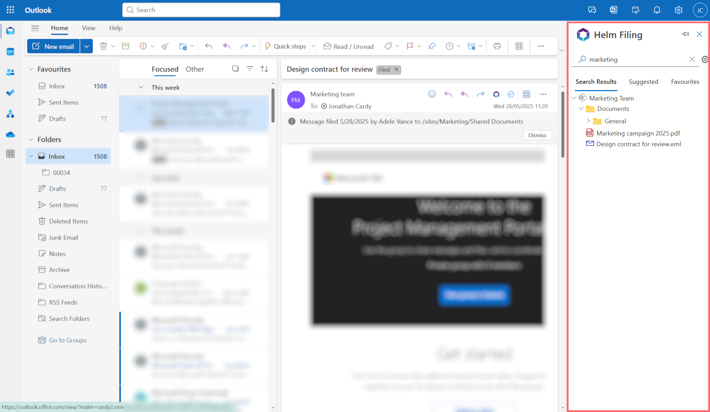Click the Sweep broom icon
The width and height of the screenshot is (710, 412).
coord(165,46)
